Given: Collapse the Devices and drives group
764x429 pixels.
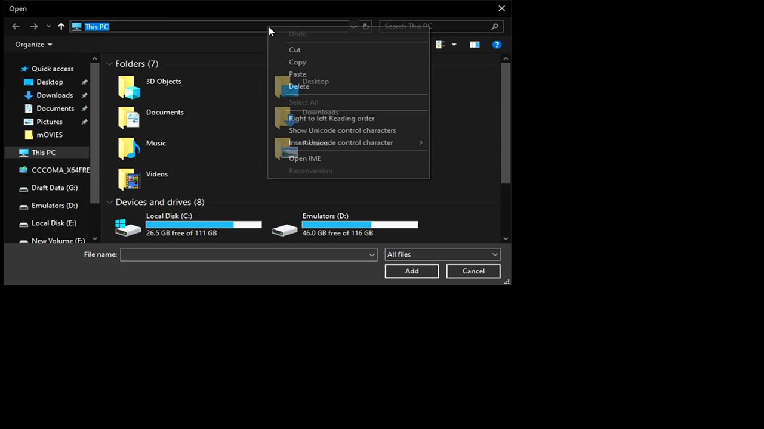Looking at the screenshot, I should 109,203.
